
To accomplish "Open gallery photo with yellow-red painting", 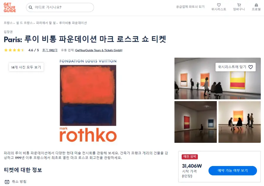I will [218, 78].
